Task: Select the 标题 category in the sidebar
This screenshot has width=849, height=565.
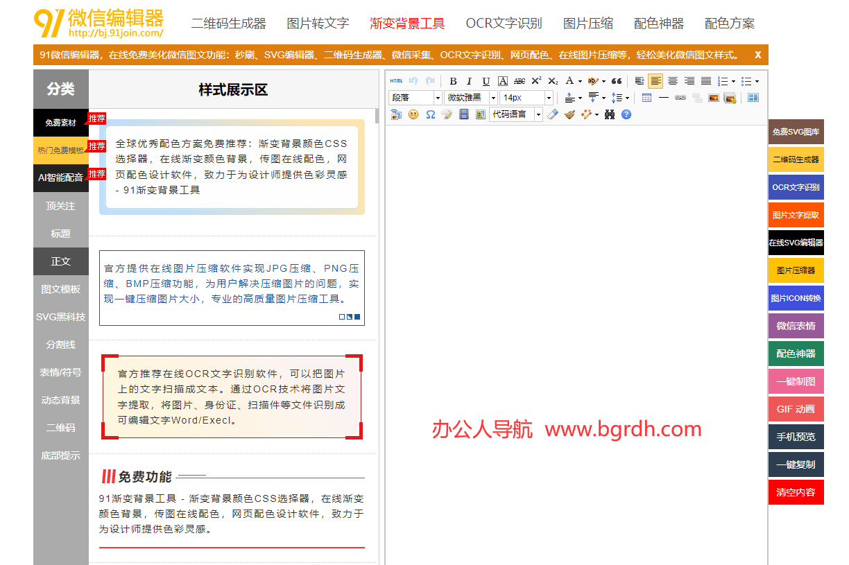Action: click(61, 234)
